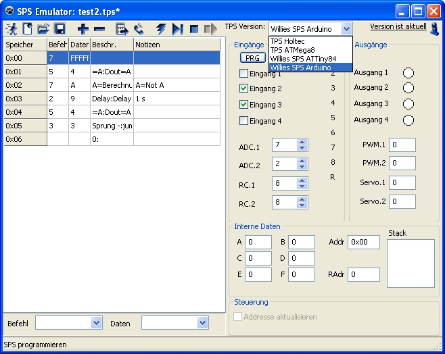Select TPS Holtec from the version list
Viewport: 445px width, 354px height.
pos(287,41)
